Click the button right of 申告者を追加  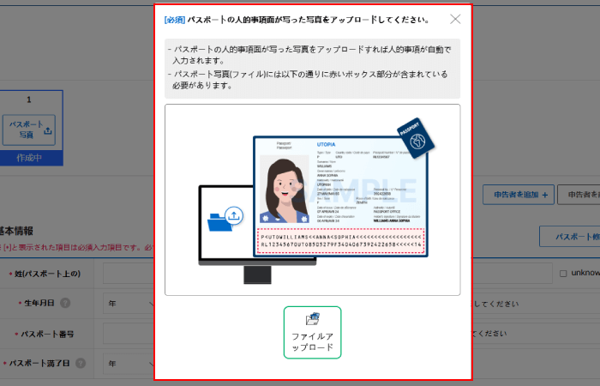tap(579, 195)
